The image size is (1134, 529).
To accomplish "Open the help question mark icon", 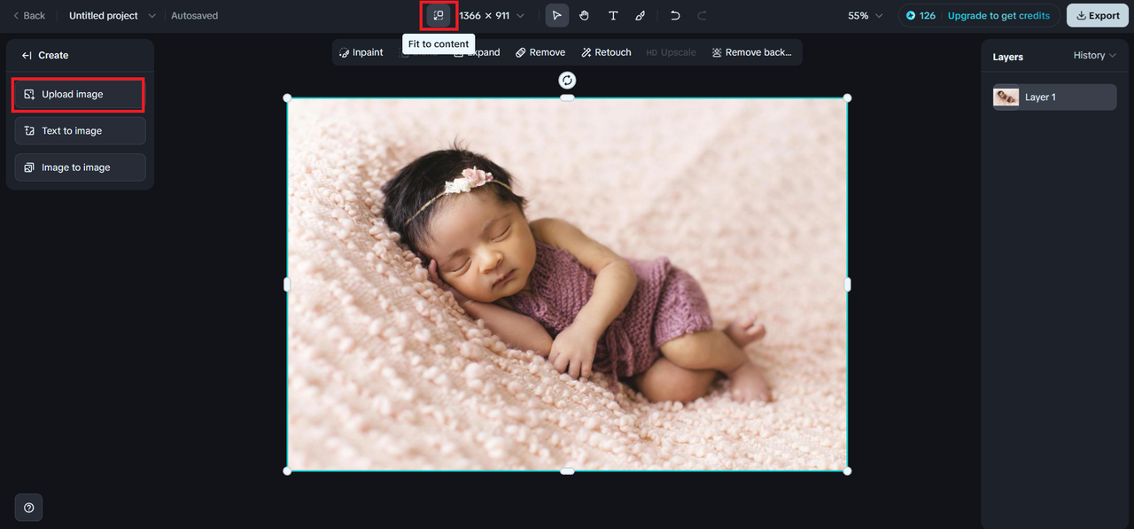I will click(x=29, y=508).
